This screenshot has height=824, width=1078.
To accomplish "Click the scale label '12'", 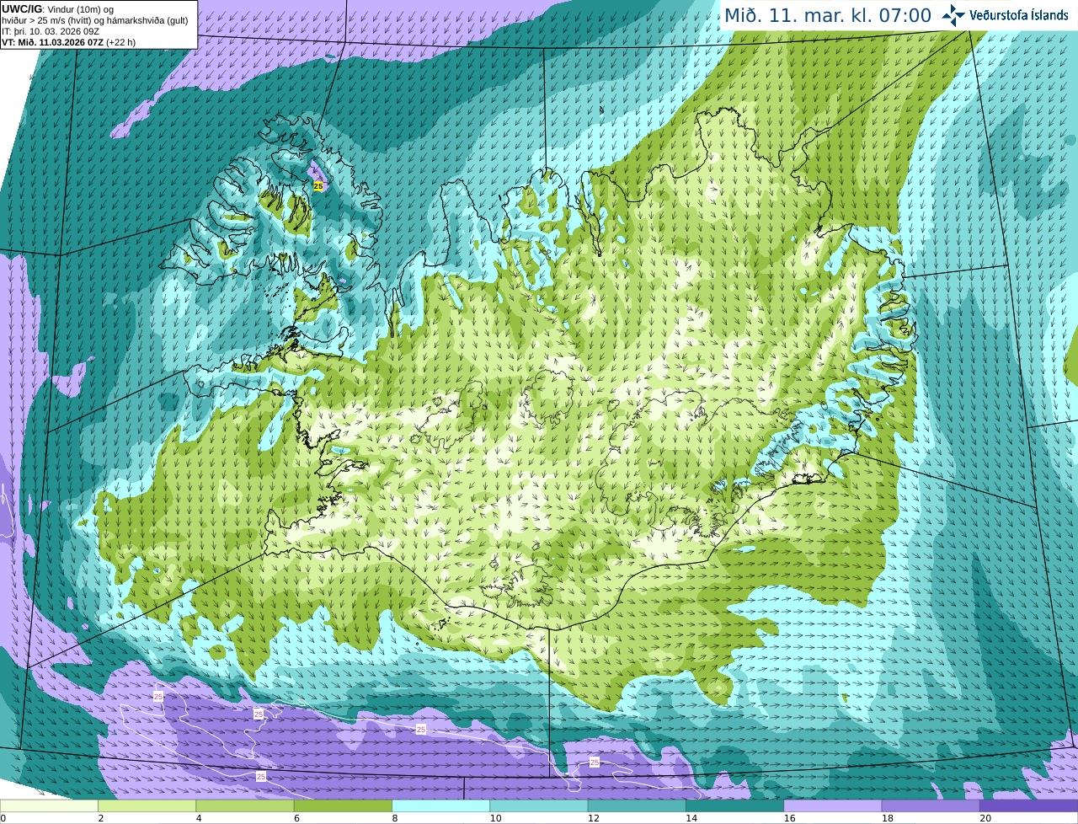I will (x=593, y=818).
